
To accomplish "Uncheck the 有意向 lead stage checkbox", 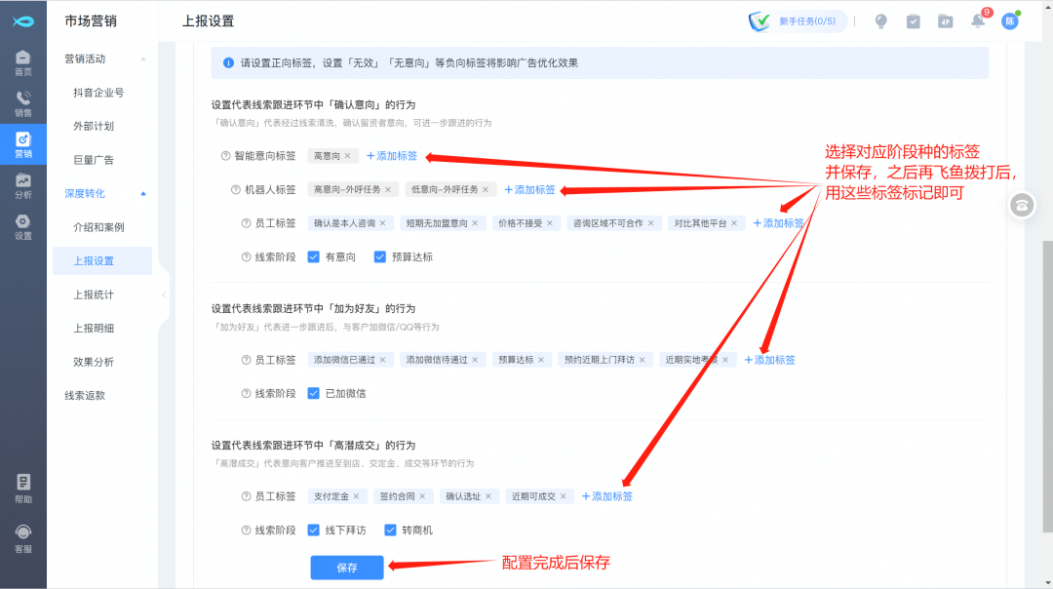I will (314, 257).
